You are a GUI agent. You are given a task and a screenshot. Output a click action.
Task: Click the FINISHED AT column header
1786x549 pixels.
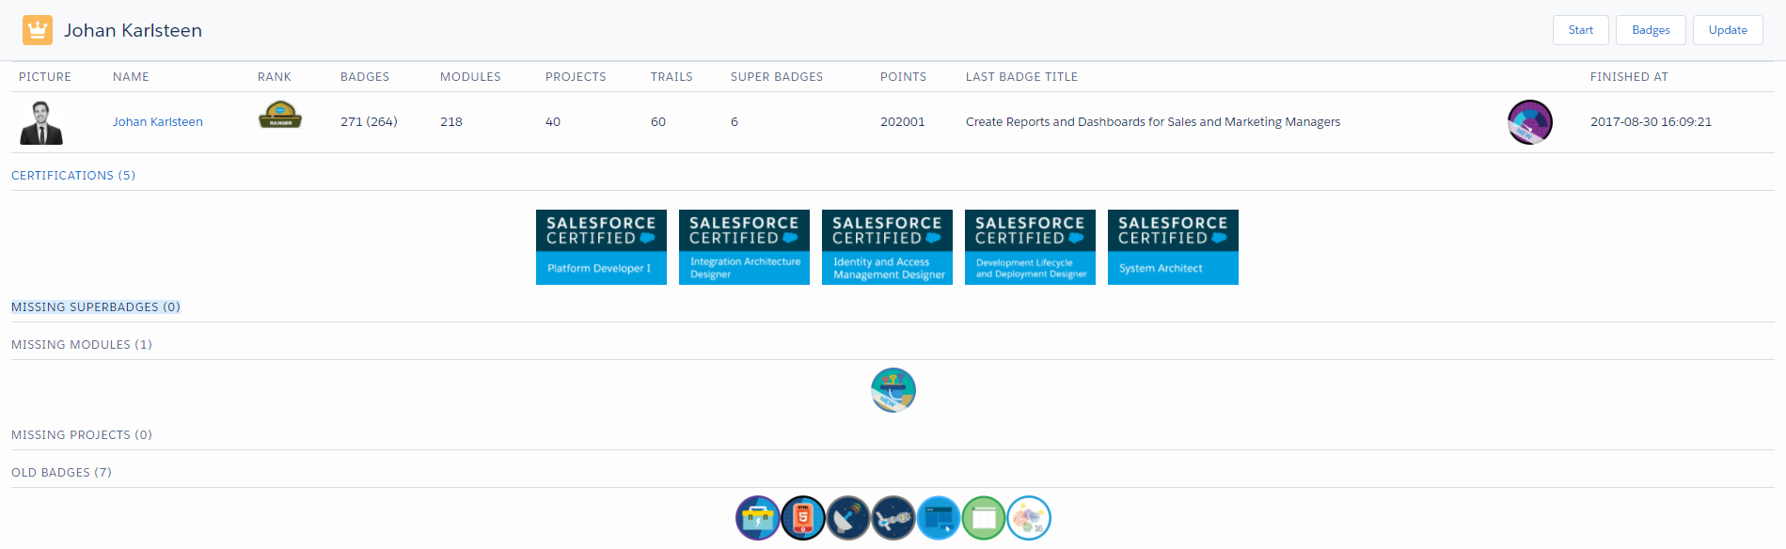click(x=1629, y=77)
